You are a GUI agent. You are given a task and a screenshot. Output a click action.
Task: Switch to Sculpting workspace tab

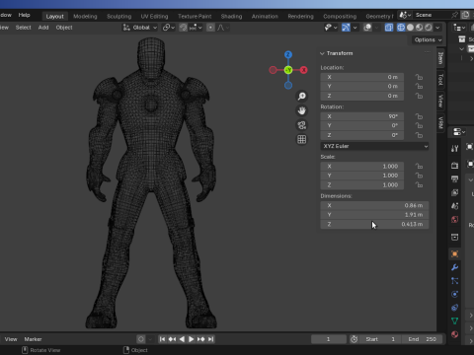tap(118, 16)
